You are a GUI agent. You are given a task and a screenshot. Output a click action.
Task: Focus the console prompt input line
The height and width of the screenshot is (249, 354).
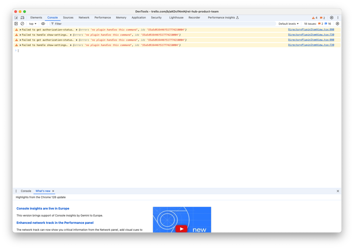pyautogui.click(x=178, y=51)
